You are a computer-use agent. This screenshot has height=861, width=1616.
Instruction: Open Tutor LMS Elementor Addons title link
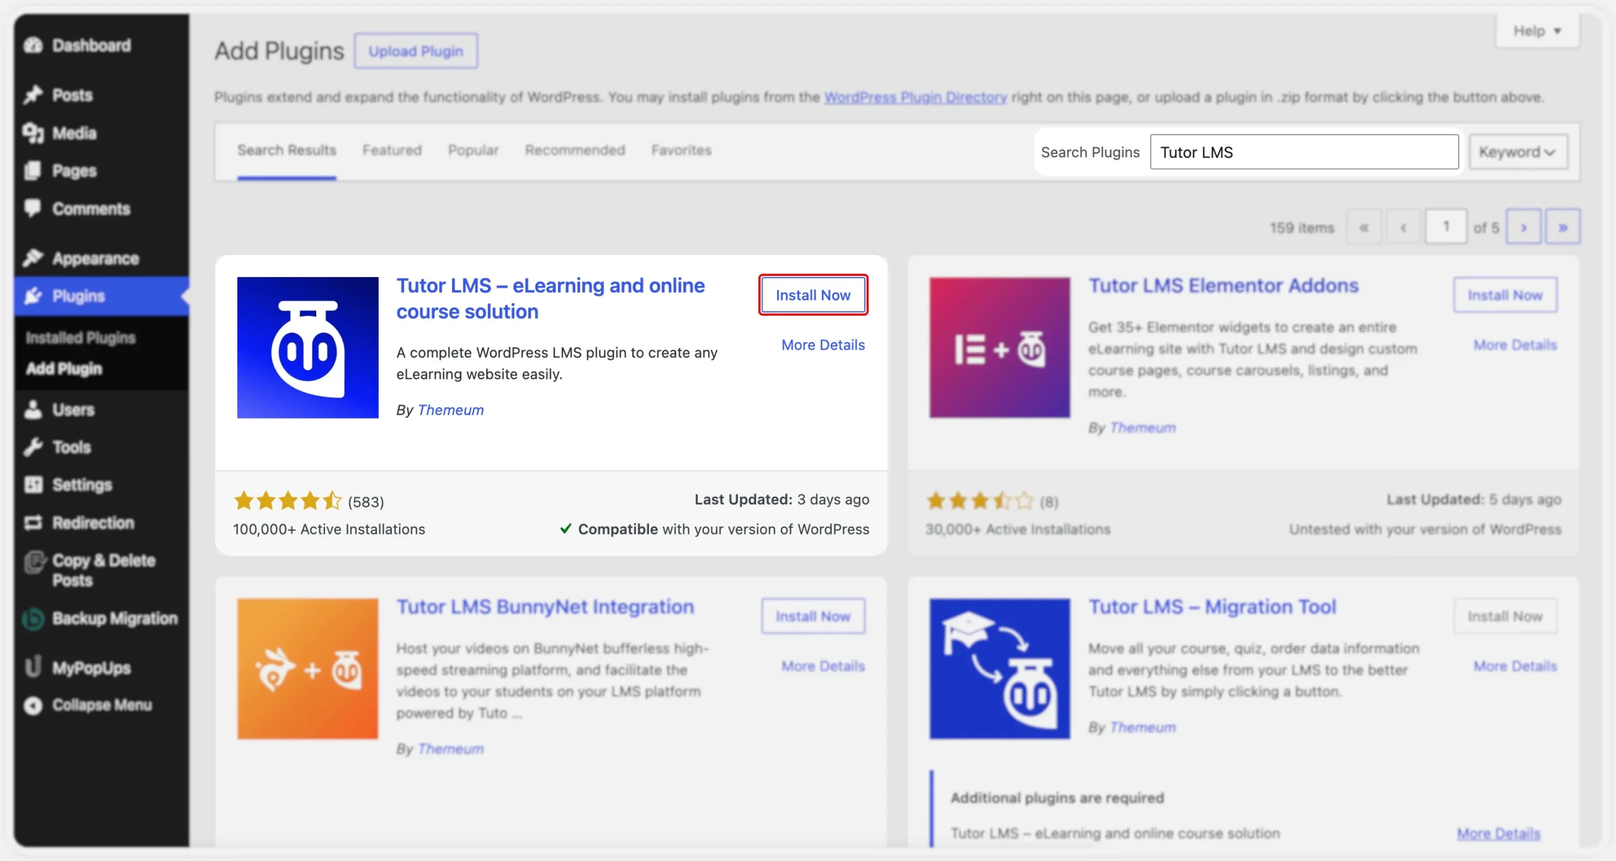(x=1223, y=285)
